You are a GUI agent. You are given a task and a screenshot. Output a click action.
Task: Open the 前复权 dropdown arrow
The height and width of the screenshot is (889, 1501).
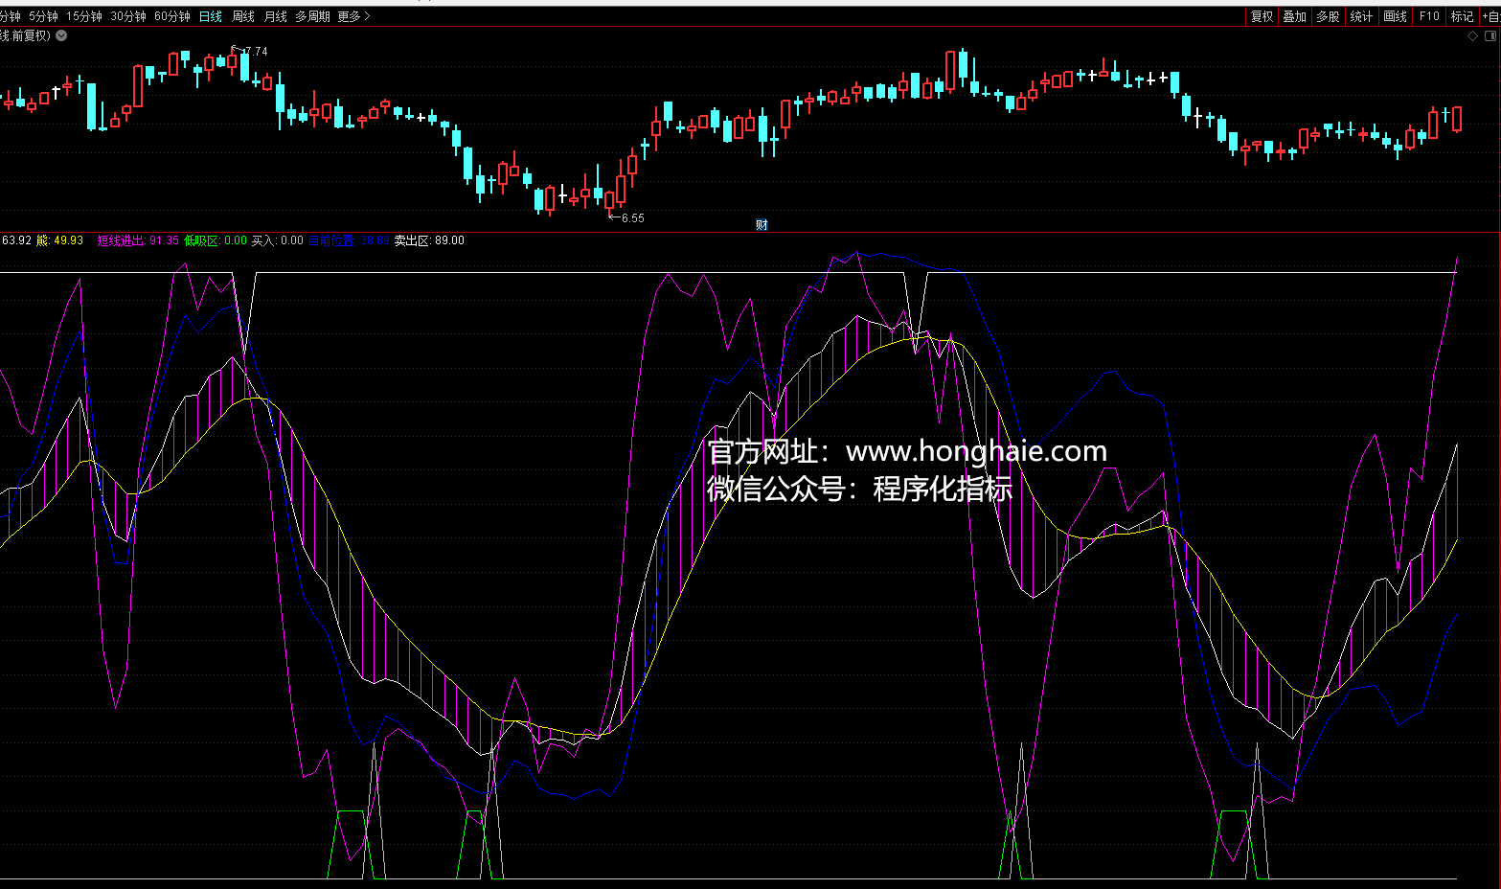(61, 36)
